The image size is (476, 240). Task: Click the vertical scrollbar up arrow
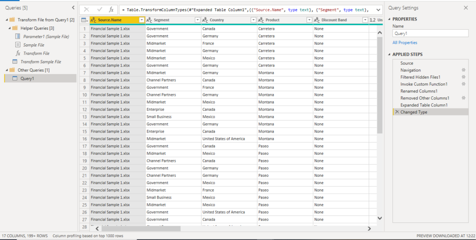[x=380, y=33]
